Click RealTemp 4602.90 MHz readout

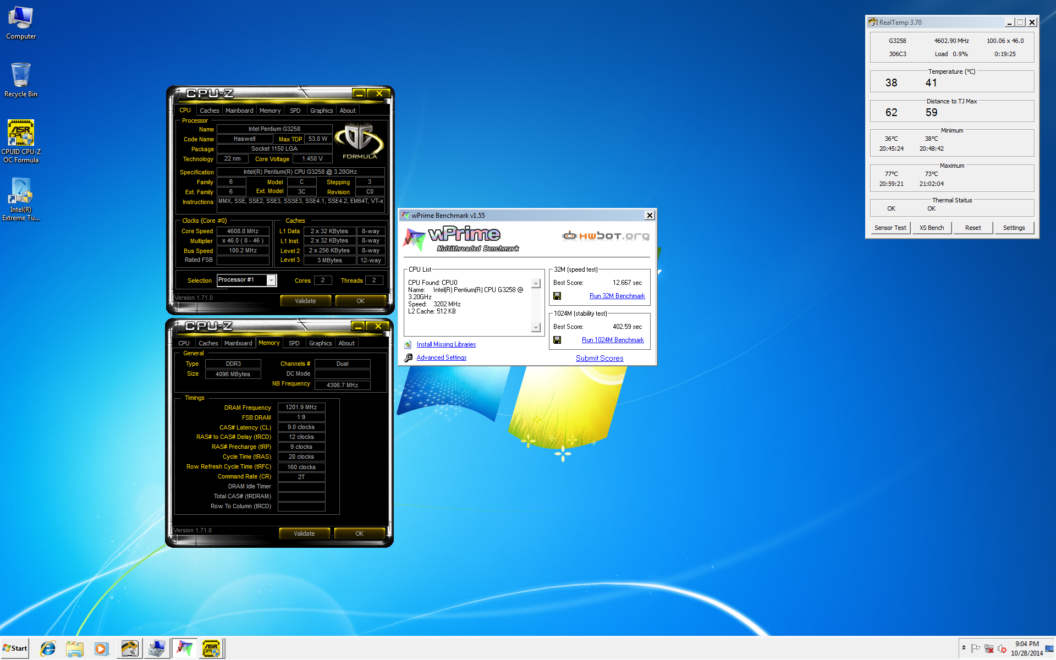[952, 41]
